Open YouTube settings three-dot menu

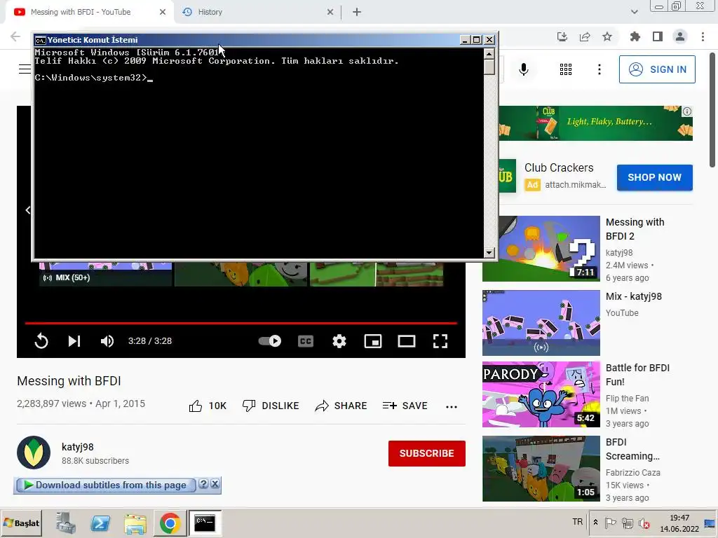[x=599, y=69]
